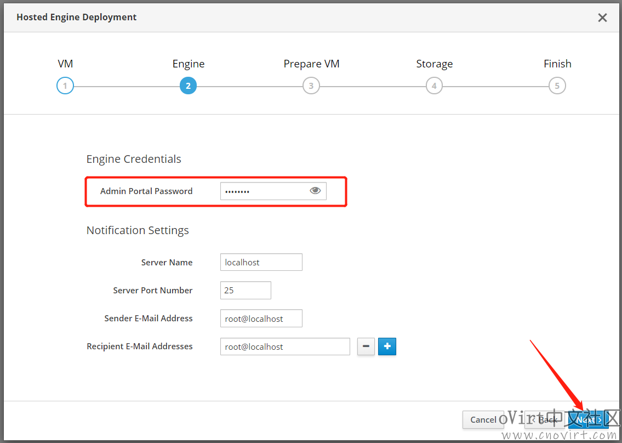
Task: Click the Server Port Number label
Action: [153, 290]
